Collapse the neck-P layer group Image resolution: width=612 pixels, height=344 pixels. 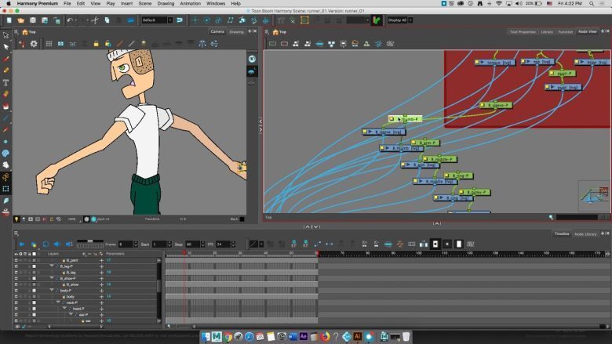[58, 302]
